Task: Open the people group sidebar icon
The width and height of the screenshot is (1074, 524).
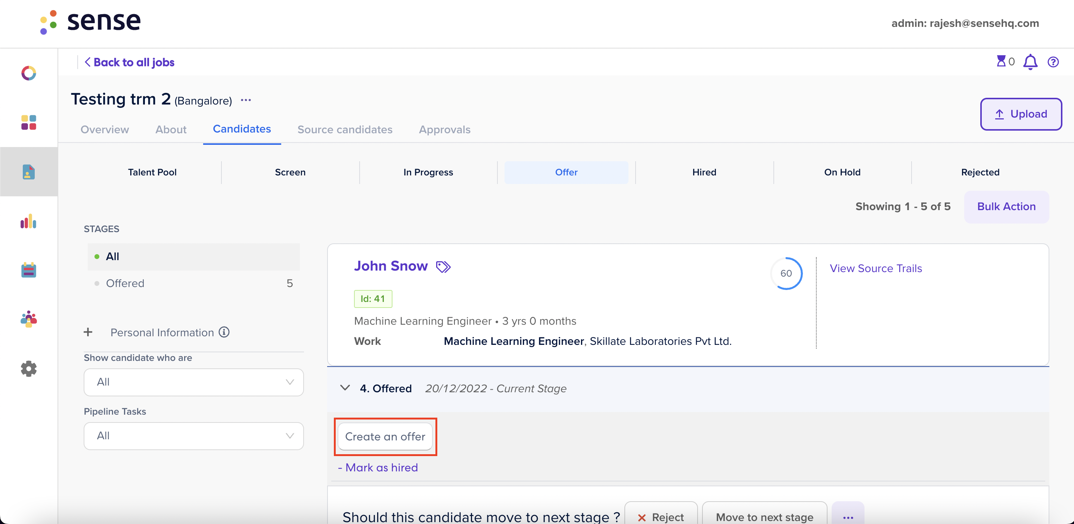Action: pos(29,319)
